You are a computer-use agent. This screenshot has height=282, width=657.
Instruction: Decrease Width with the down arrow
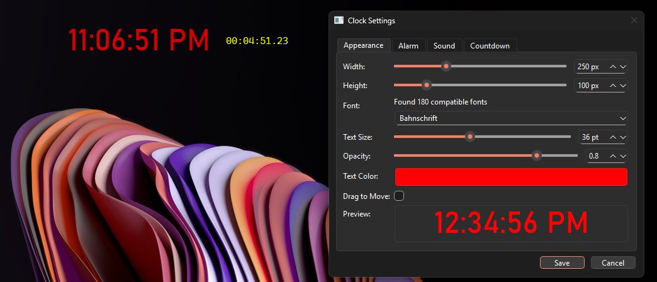[x=622, y=67]
